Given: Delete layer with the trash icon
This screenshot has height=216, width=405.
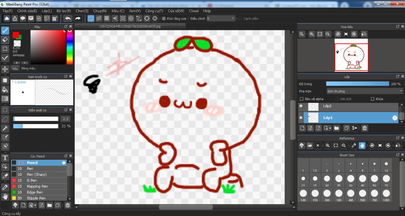Looking at the screenshot, I should (x=364, y=128).
